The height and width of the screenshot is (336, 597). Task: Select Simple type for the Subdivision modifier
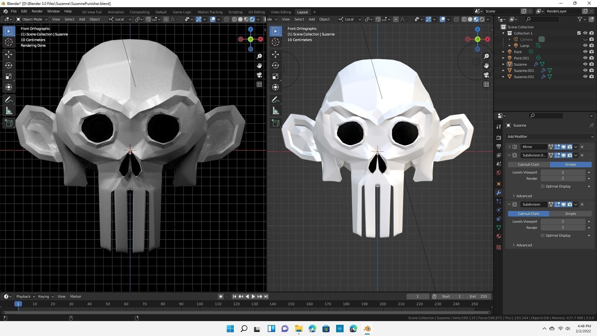pos(571,214)
